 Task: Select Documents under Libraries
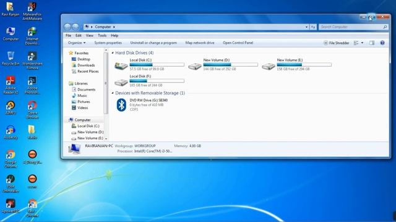pyautogui.click(x=84, y=89)
